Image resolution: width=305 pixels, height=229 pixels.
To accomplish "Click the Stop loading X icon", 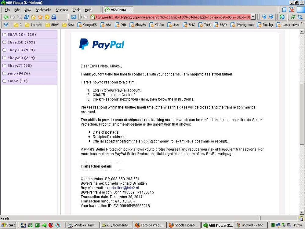I will pyautogui.click(x=20, y=17).
